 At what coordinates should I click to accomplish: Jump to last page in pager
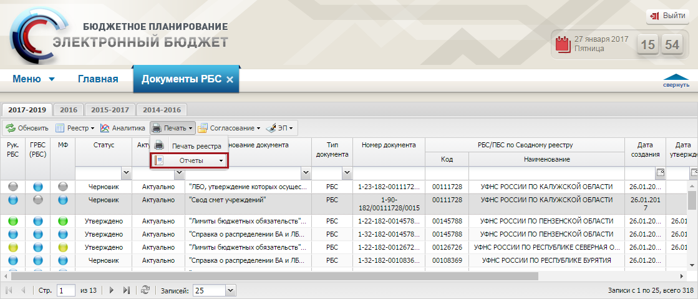127,290
